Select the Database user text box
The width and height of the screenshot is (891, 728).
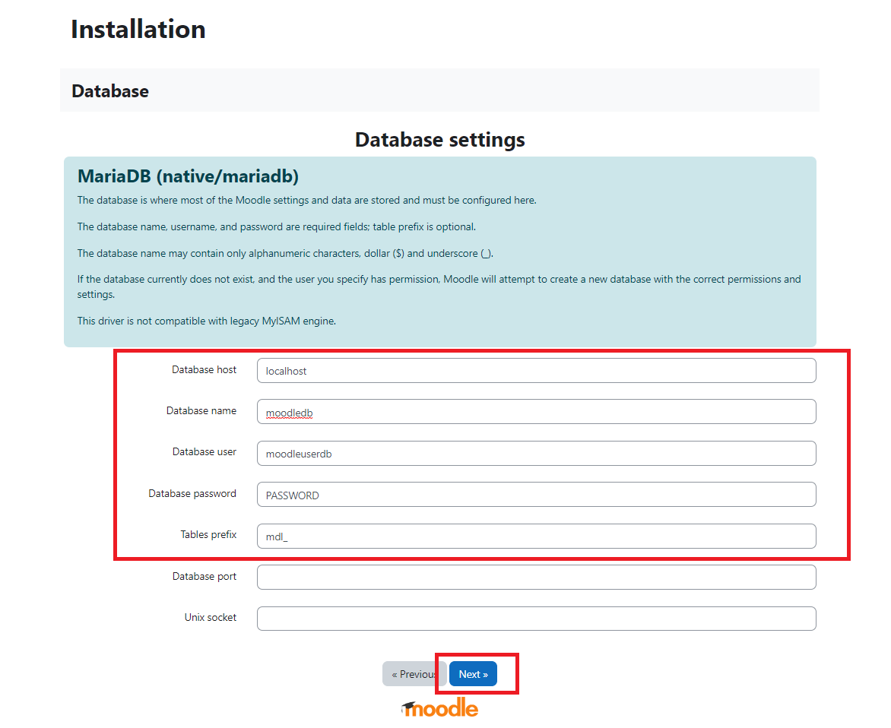point(537,453)
